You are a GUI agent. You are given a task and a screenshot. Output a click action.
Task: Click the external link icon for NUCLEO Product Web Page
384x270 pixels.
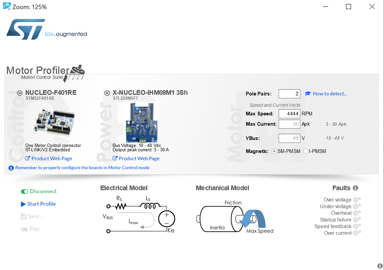[x=27, y=158]
